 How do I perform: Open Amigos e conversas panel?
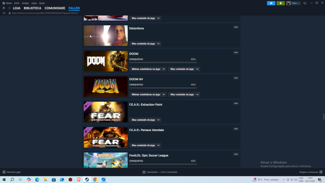click(x=311, y=172)
